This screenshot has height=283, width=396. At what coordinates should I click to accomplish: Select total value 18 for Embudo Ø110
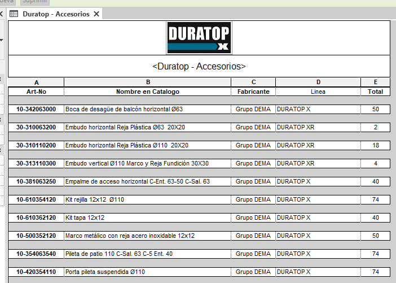[x=375, y=146]
